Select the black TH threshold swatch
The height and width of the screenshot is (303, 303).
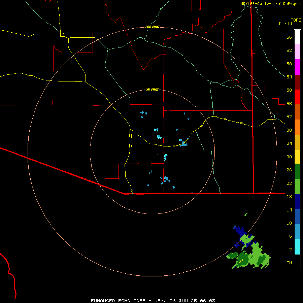click(297, 262)
